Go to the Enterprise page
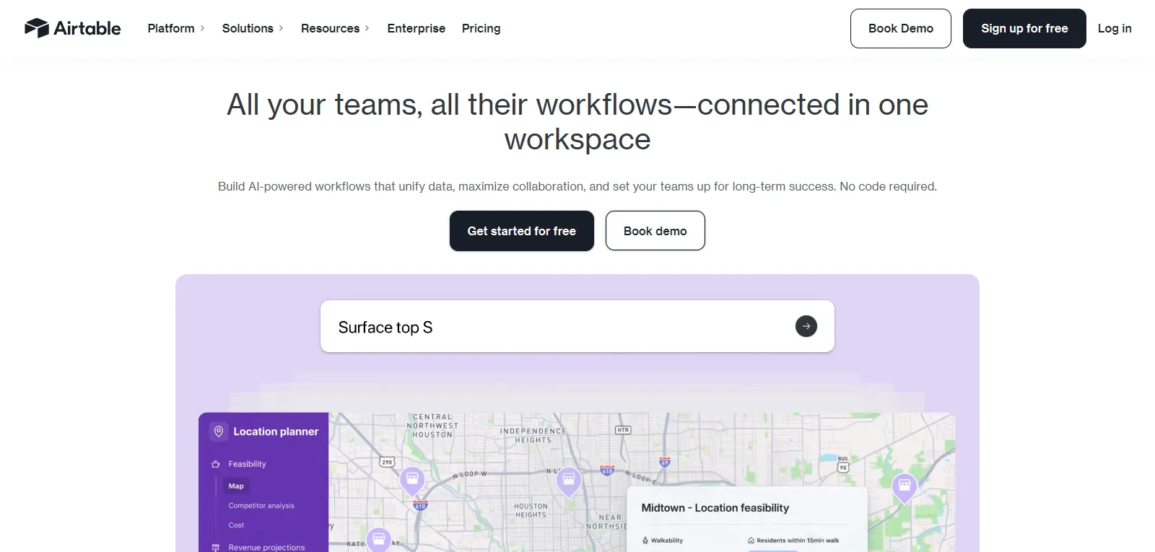The image size is (1155, 552). (x=417, y=28)
